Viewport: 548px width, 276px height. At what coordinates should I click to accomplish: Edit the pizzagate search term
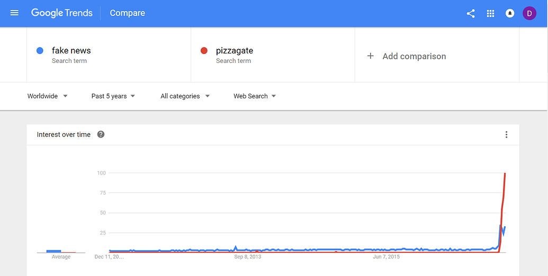point(235,51)
